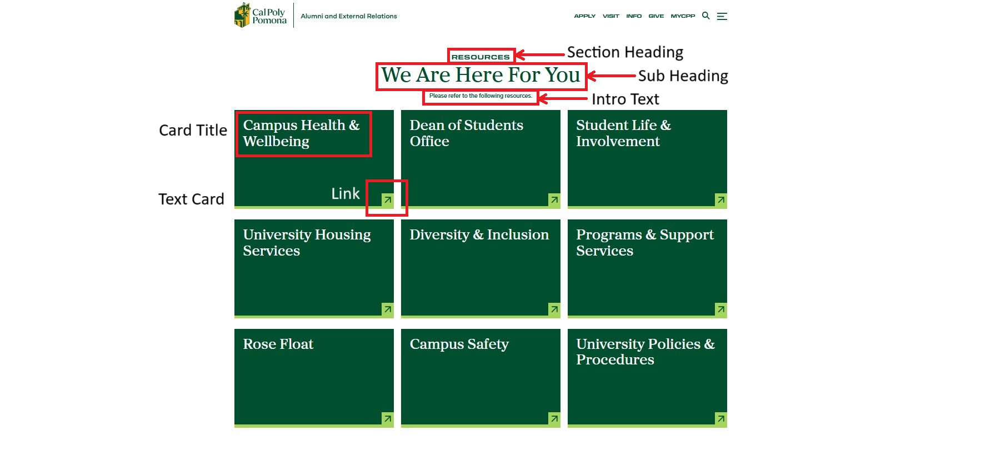Click arrow icon on Rose Float card
This screenshot has width=1001, height=450.
pyautogui.click(x=388, y=418)
